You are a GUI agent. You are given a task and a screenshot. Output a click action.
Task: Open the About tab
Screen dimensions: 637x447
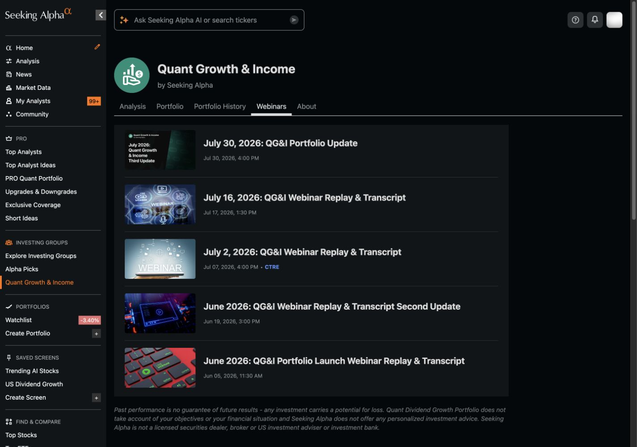[307, 106]
